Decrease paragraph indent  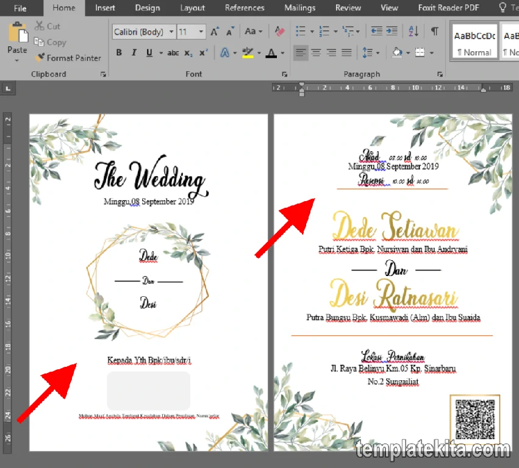pyautogui.click(x=377, y=31)
